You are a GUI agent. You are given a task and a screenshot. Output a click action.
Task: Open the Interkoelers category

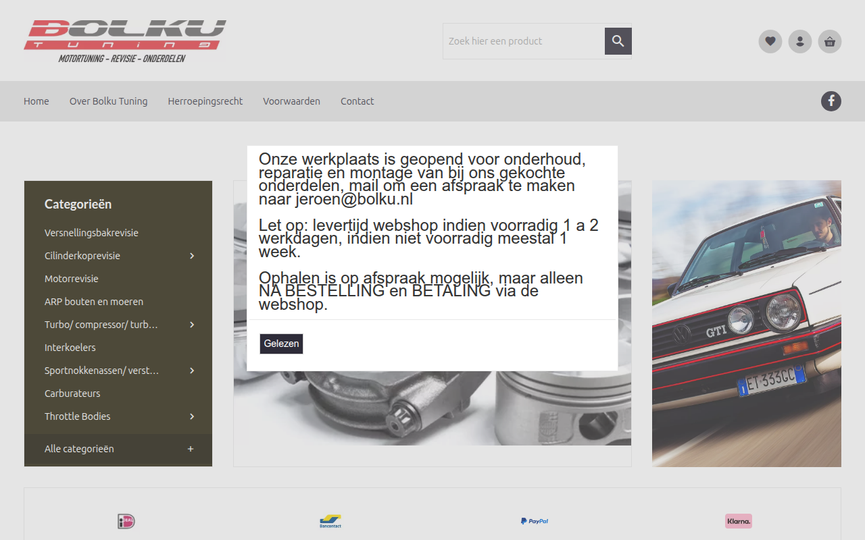(x=70, y=348)
